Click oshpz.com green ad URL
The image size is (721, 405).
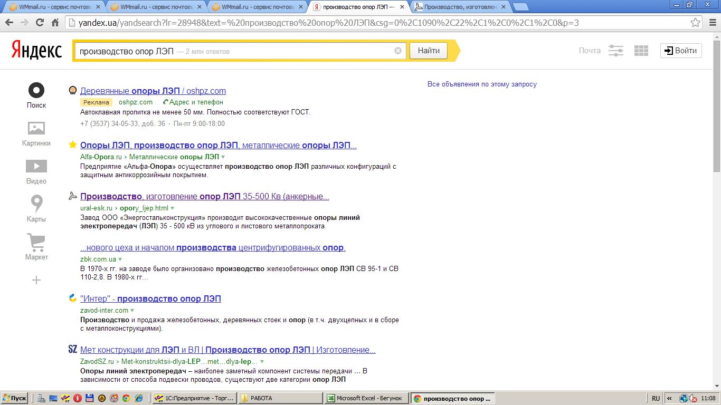click(x=136, y=102)
